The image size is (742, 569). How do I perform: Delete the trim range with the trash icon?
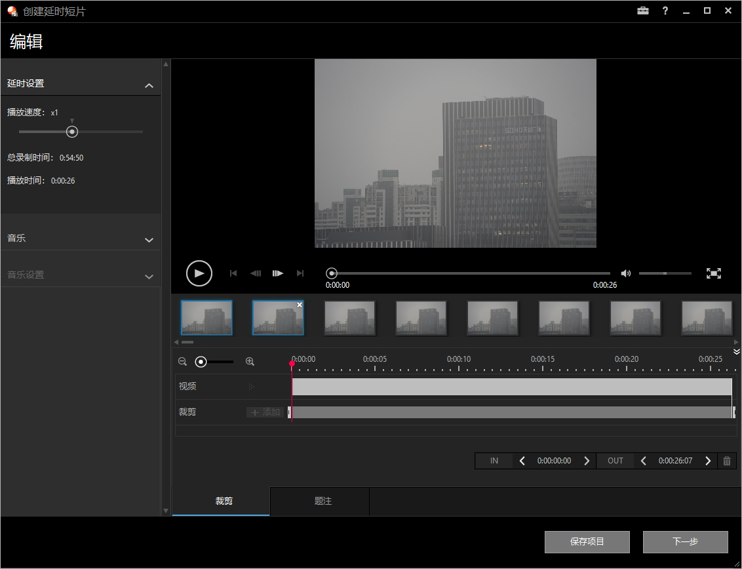click(727, 461)
